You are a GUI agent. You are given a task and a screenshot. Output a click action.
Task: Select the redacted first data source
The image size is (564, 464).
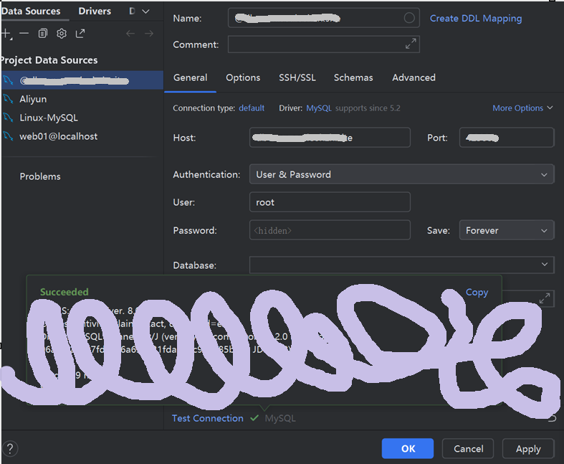82,80
